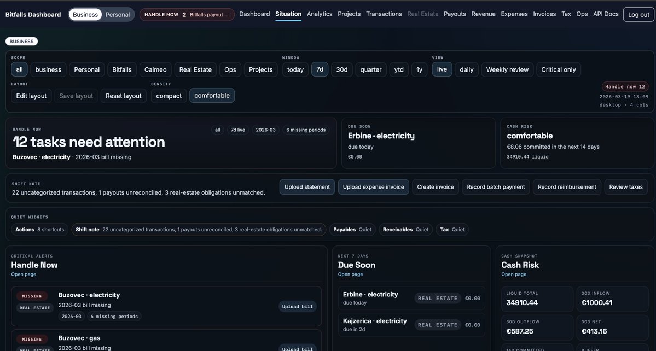Open page link under Cash Risk

click(514, 274)
